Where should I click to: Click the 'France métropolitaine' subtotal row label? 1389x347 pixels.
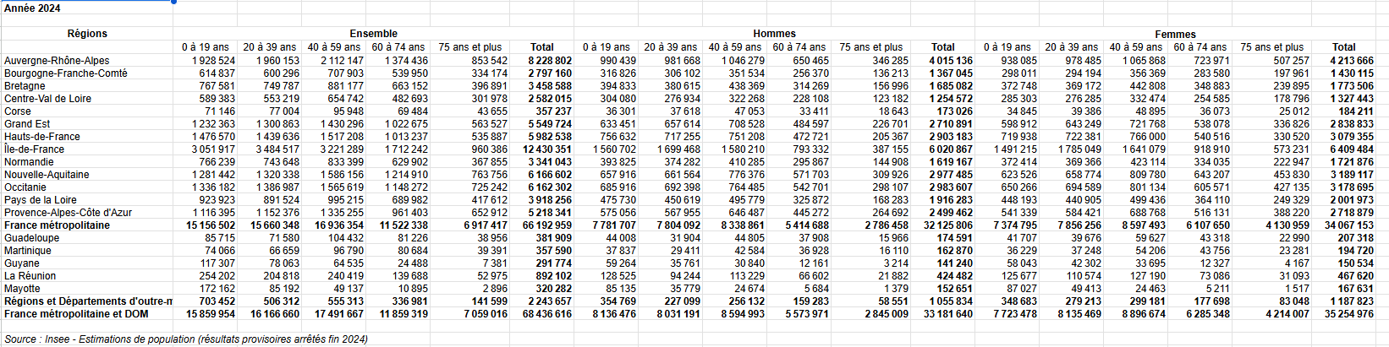tap(57, 225)
